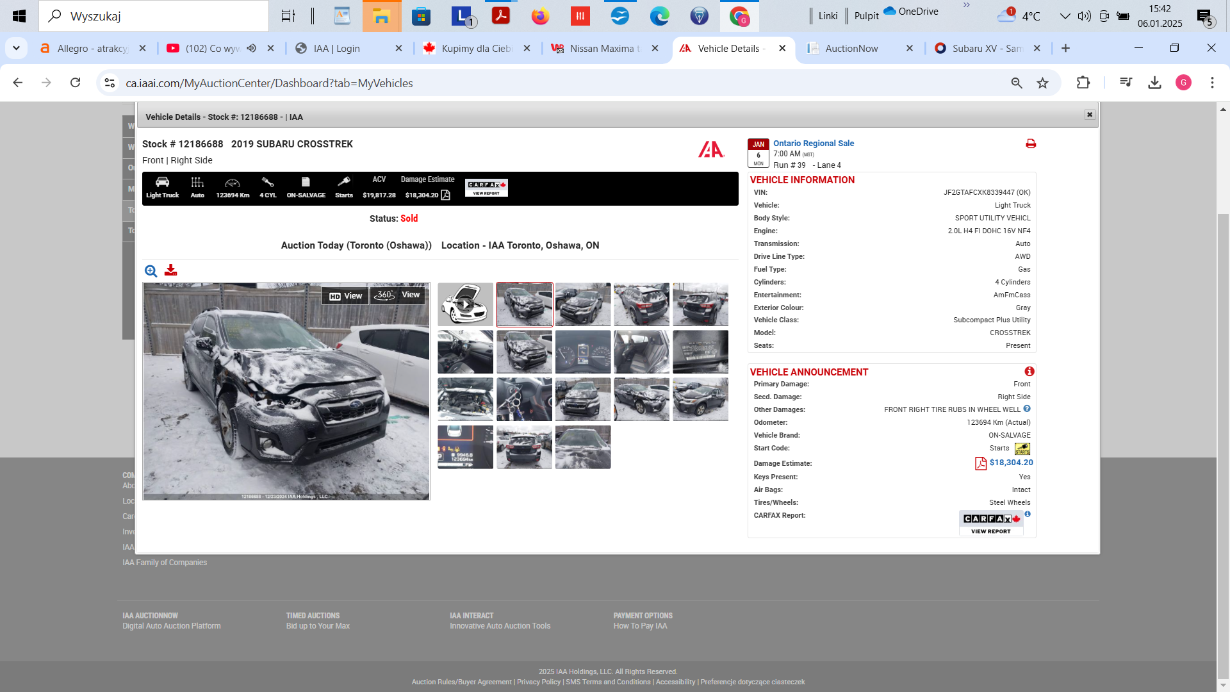
Task: Open the damage estimate PDF icon in the black bar
Action: pyautogui.click(x=446, y=195)
